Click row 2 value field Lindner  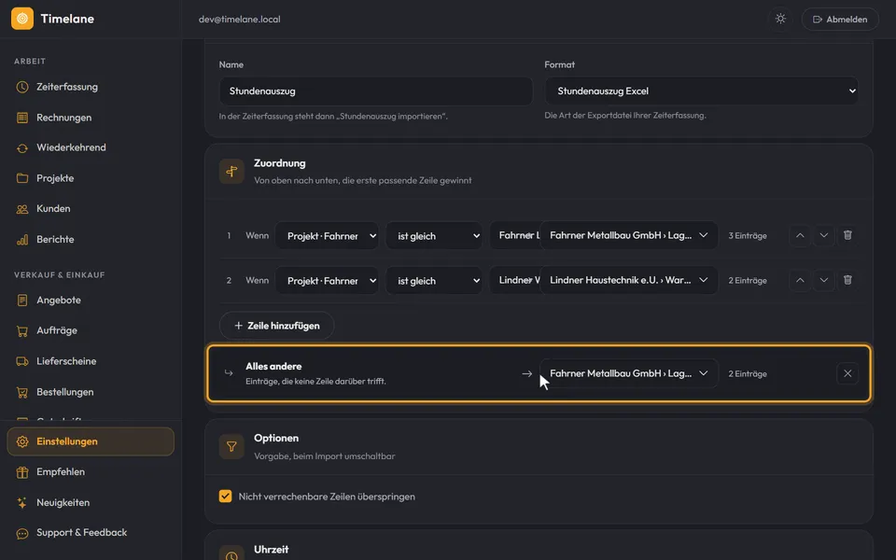click(515, 281)
